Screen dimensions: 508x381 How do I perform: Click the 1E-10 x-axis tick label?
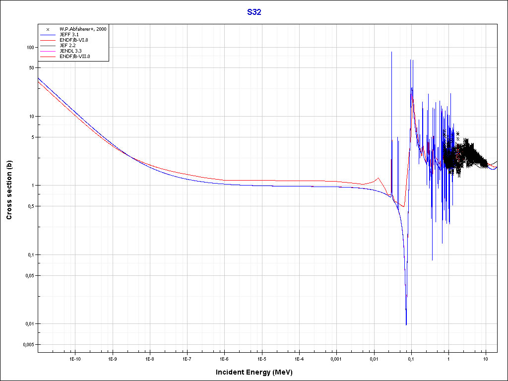[x=74, y=358]
